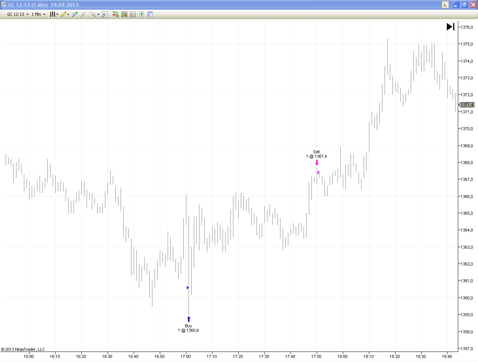Viewport: 478px width, 362px height.
Task: Select the cursor pointer tool
Action: click(x=93, y=14)
